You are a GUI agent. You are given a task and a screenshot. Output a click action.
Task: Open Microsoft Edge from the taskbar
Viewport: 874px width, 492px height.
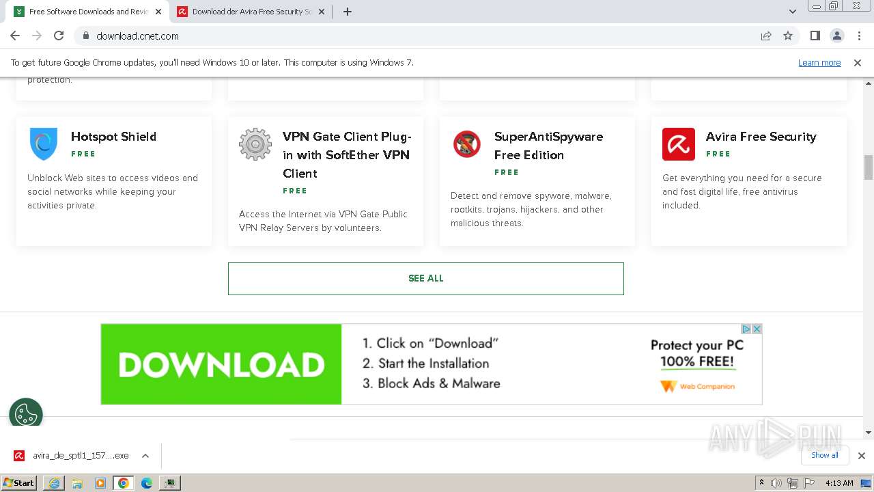tap(147, 483)
